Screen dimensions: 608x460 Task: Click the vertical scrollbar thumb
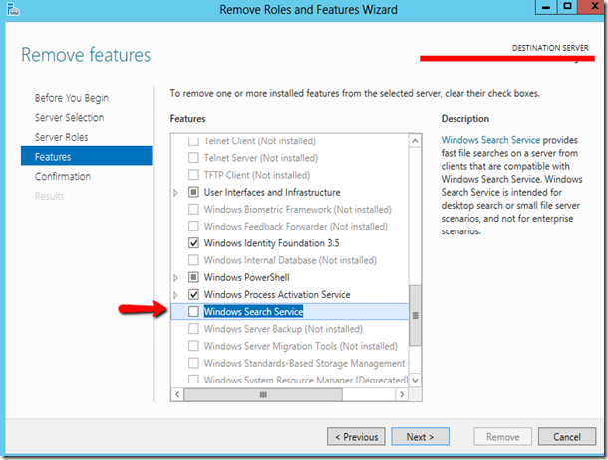point(415,315)
